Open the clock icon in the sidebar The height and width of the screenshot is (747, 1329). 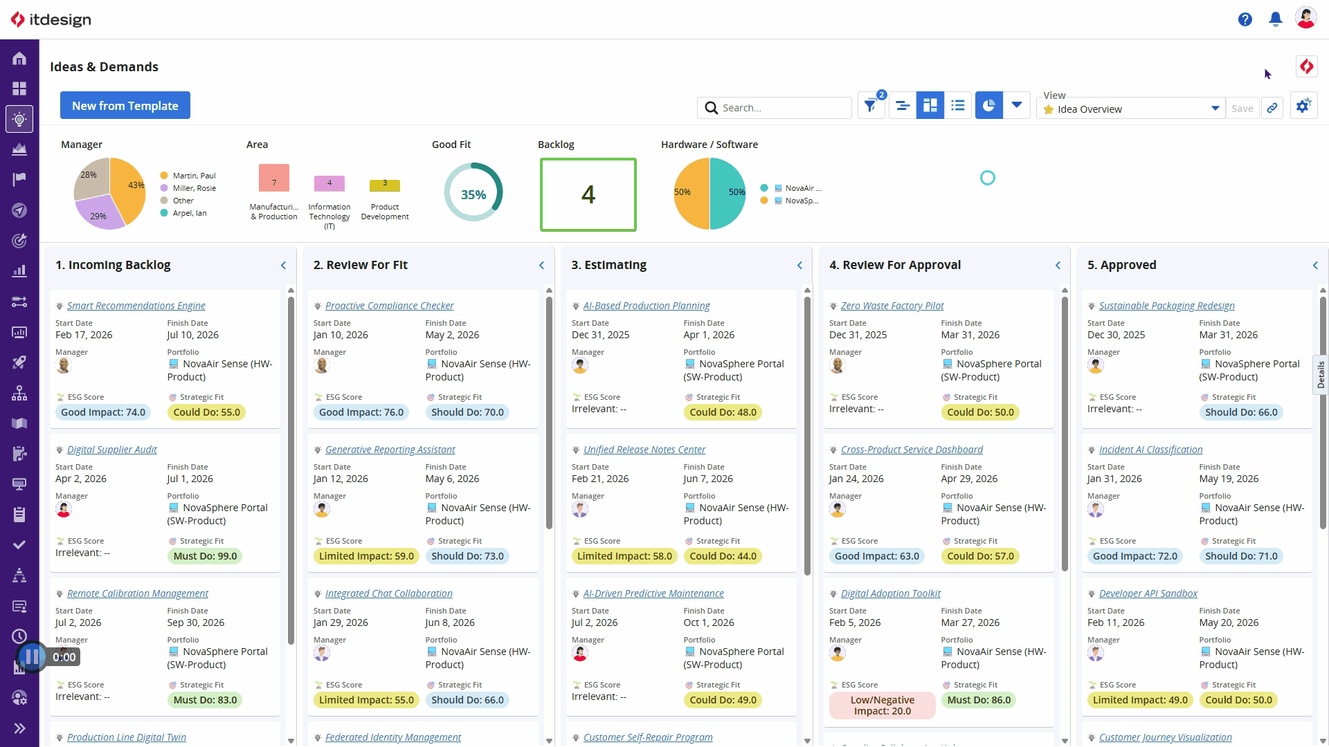[x=19, y=636]
